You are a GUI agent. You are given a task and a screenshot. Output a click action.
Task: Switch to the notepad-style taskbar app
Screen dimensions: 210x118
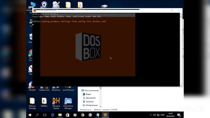pyautogui.click(x=98, y=115)
